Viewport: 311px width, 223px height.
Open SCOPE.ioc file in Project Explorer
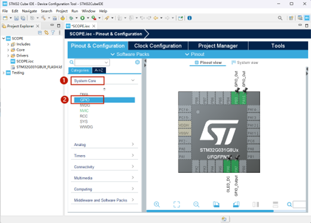click(25, 61)
